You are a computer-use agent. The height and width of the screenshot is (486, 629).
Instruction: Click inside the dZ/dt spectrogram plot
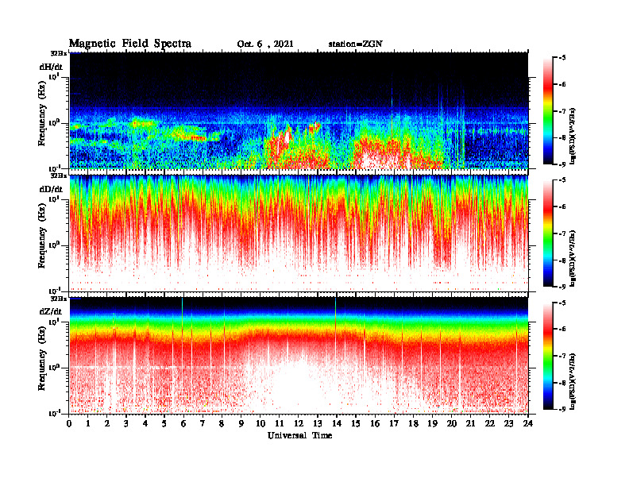coord(299,356)
